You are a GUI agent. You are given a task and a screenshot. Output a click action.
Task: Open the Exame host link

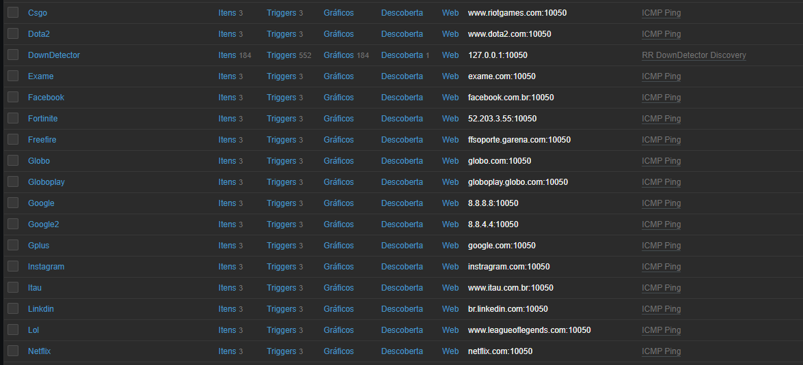[40, 76]
